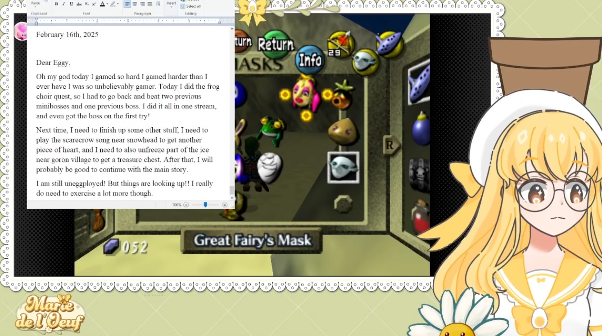Toggle Underline formatting in WordPad
Viewport: 602px width, 336px height.
coord(71,4)
